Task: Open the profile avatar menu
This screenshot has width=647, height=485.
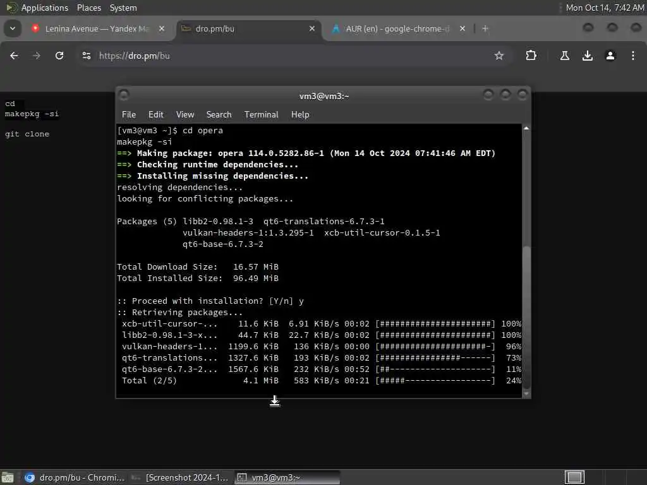Action: pyautogui.click(x=610, y=56)
